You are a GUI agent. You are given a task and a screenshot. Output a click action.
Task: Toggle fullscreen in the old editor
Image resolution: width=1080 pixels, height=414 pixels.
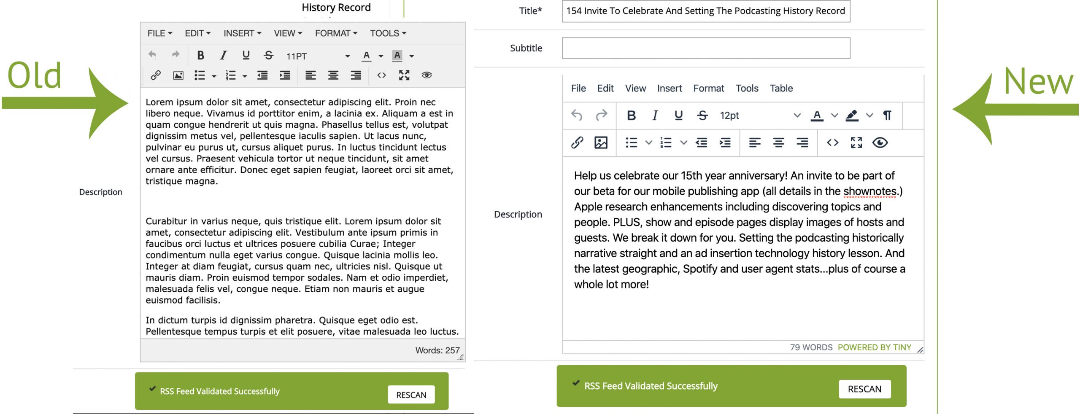404,75
